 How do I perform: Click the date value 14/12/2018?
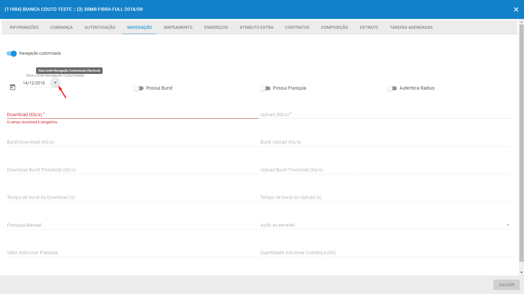click(34, 83)
